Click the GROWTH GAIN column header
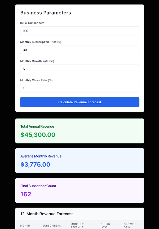This screenshot has width=159, height=229. click(x=130, y=226)
